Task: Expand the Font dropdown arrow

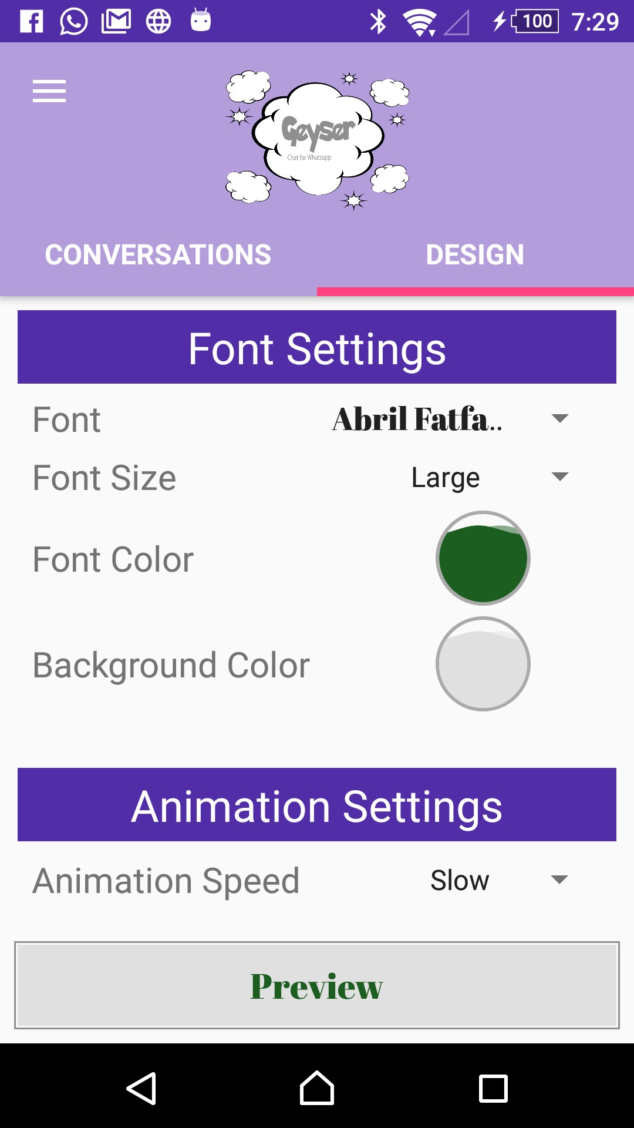Action: click(560, 419)
